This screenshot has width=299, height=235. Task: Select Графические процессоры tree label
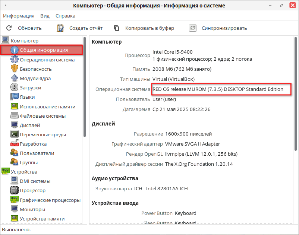(50, 200)
